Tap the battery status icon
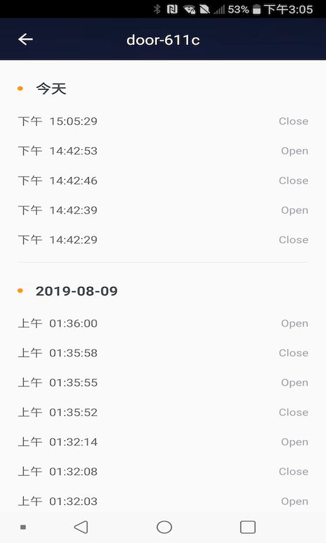Screen dimensions: 326x543 tap(256, 9)
